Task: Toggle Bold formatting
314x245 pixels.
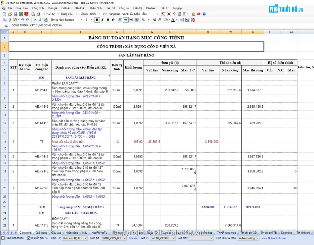Action: pyautogui.click(x=97, y=20)
